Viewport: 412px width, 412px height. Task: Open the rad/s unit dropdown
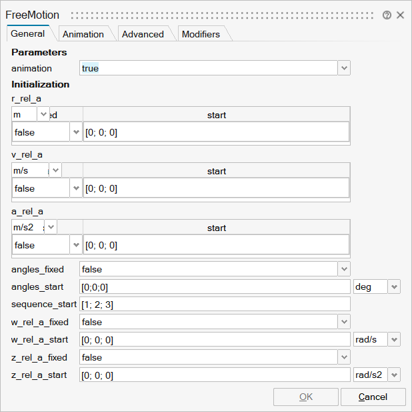coord(394,340)
